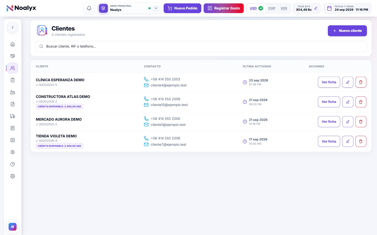This screenshot has width=377, height=235.
Task: Select the Clients people icon in the sidebar
Action: coord(13,68)
